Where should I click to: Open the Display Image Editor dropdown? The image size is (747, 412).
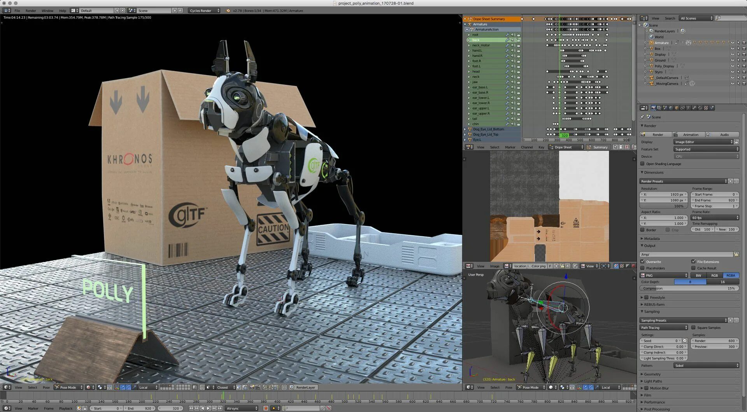click(x=703, y=142)
